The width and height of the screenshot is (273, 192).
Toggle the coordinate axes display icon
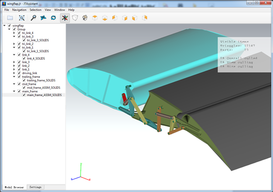pyautogui.click(x=65, y=18)
